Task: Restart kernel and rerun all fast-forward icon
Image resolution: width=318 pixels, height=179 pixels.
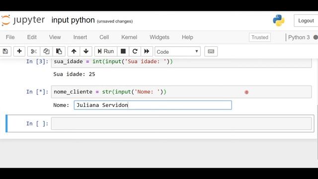Action: point(147,51)
